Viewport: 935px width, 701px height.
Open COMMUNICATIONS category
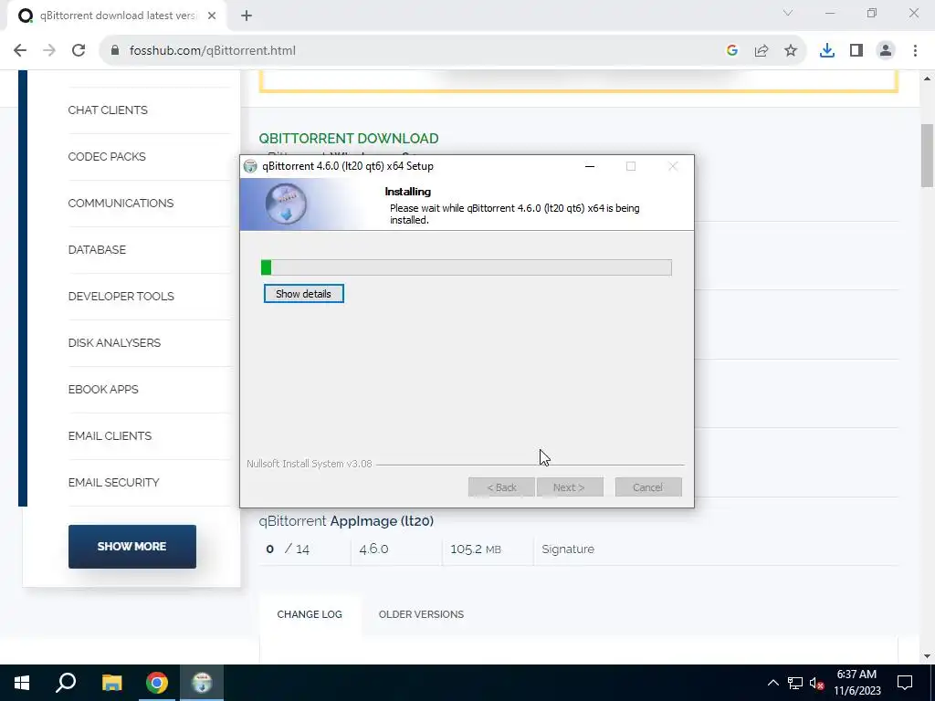point(121,204)
